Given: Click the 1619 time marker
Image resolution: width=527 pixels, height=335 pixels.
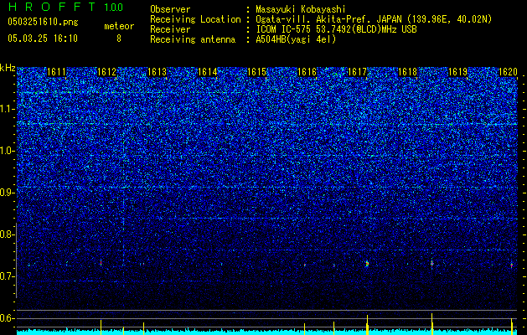Looking at the screenshot, I should (x=457, y=72).
